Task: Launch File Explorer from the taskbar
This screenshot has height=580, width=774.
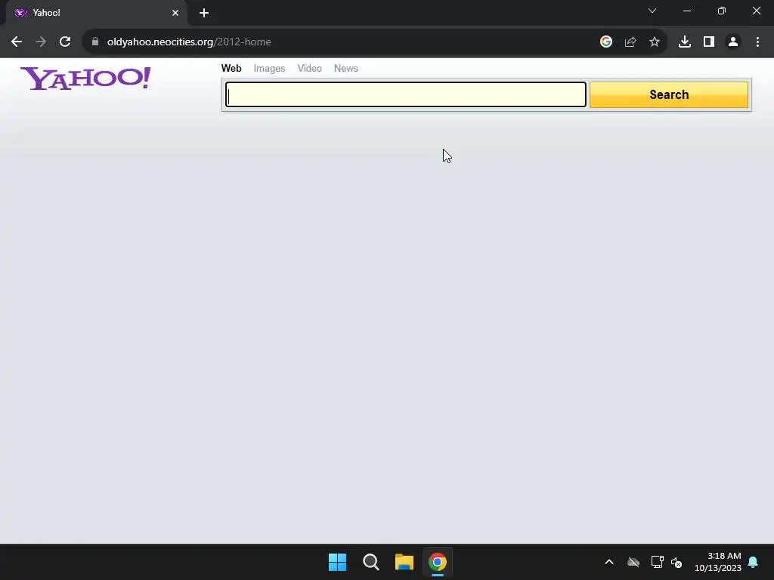Action: tap(404, 562)
